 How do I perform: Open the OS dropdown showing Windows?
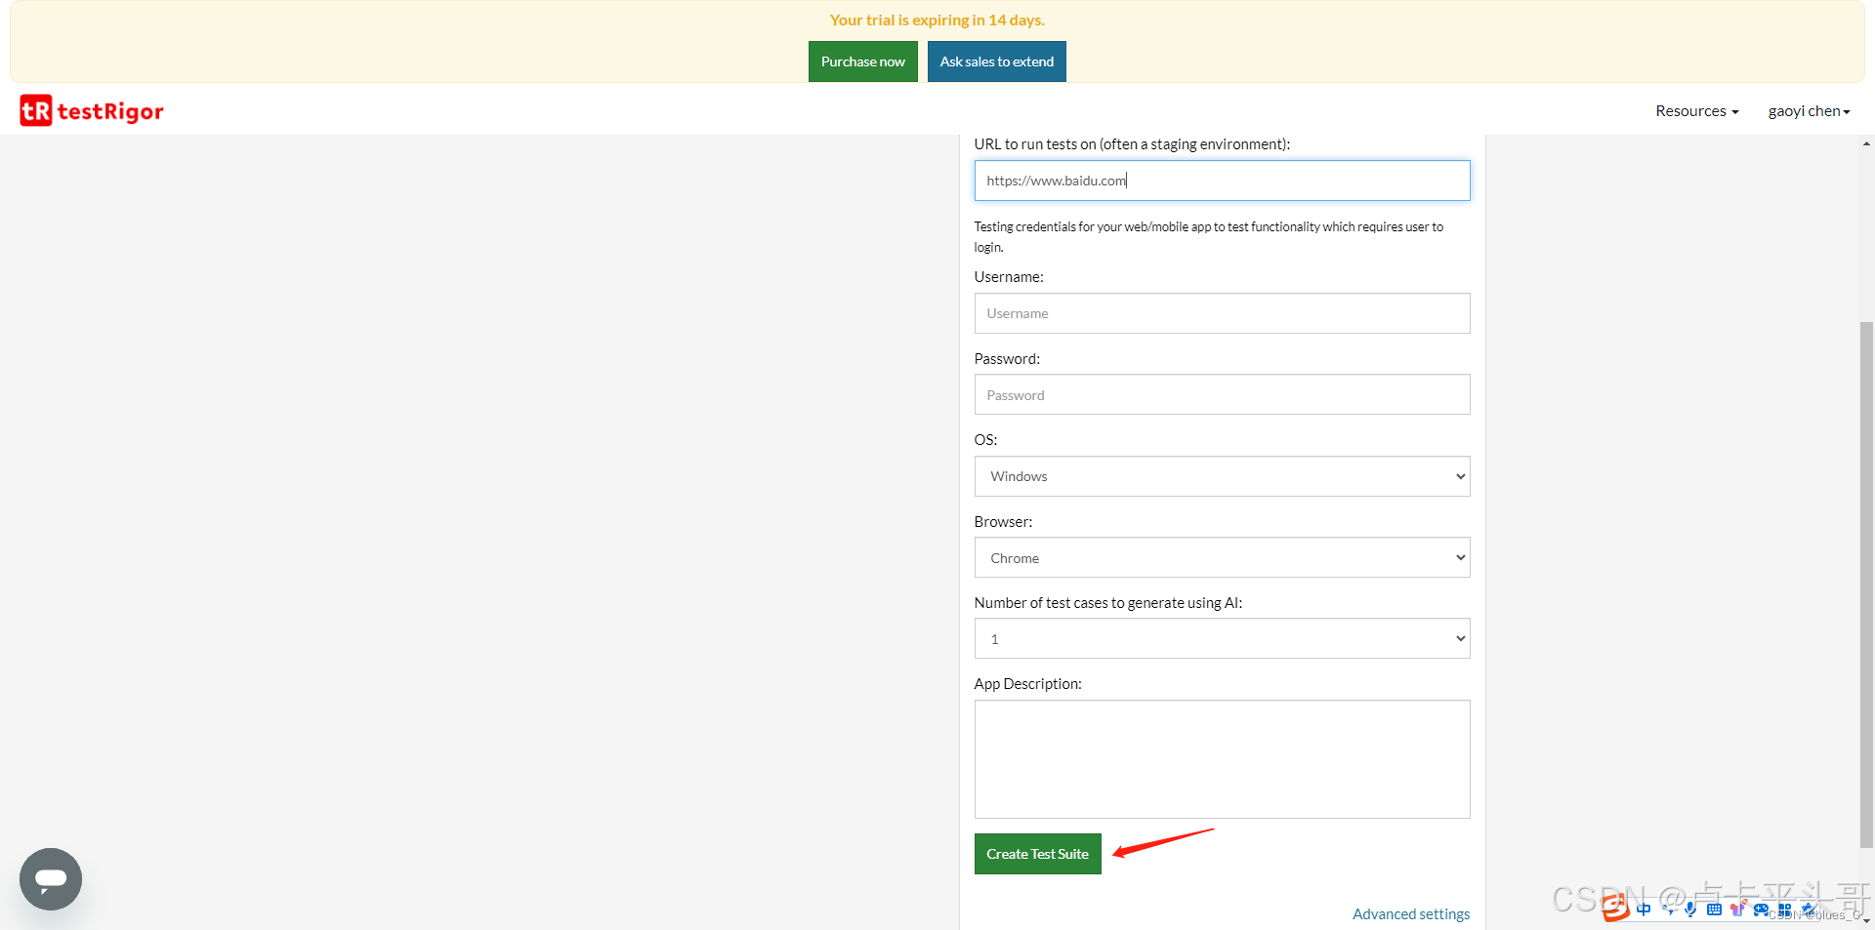[1222, 476]
